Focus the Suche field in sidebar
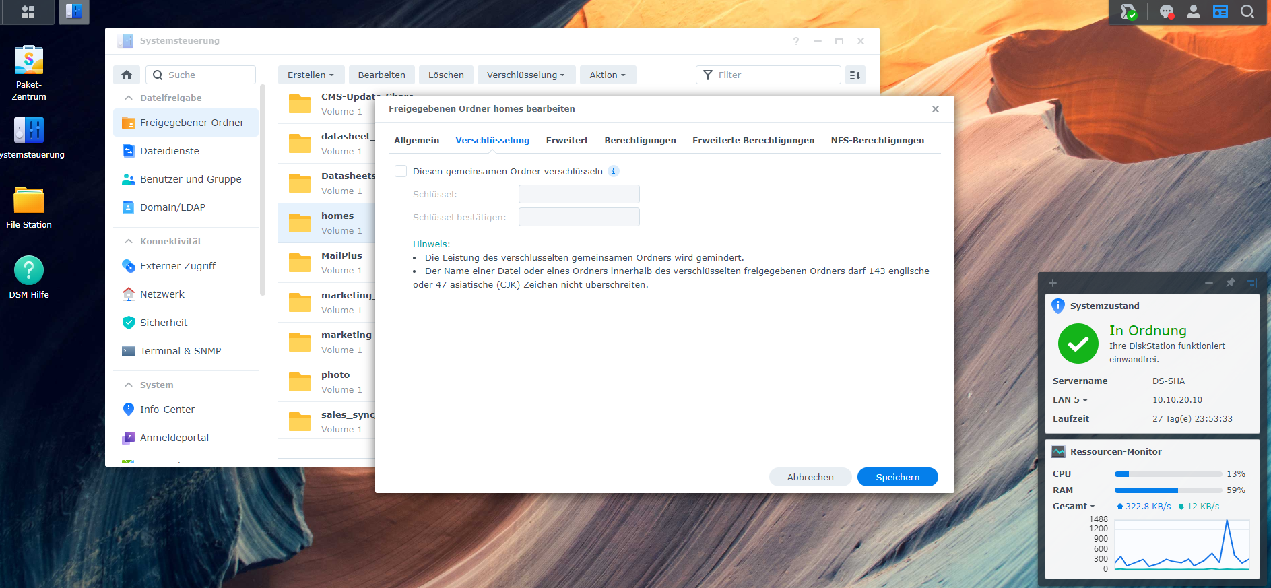1271x588 pixels. click(x=201, y=75)
